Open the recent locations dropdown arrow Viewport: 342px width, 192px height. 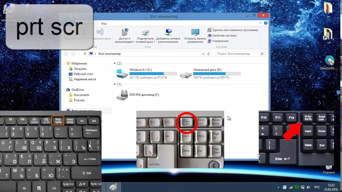tap(79, 54)
